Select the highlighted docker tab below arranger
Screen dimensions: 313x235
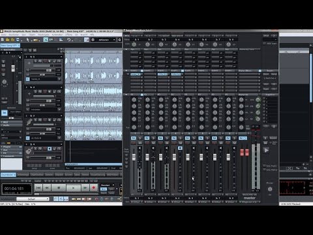click(x=8, y=174)
